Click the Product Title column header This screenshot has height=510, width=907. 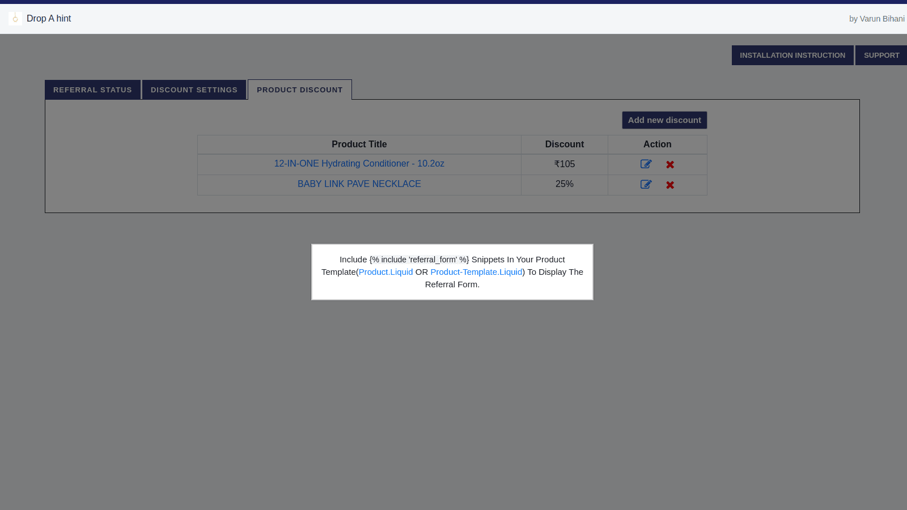[359, 144]
